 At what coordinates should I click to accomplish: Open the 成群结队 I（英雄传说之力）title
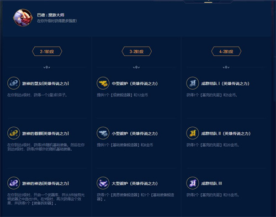pos(225,84)
